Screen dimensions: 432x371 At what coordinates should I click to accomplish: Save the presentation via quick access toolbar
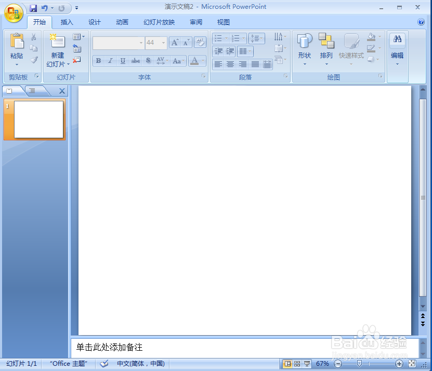[33, 8]
